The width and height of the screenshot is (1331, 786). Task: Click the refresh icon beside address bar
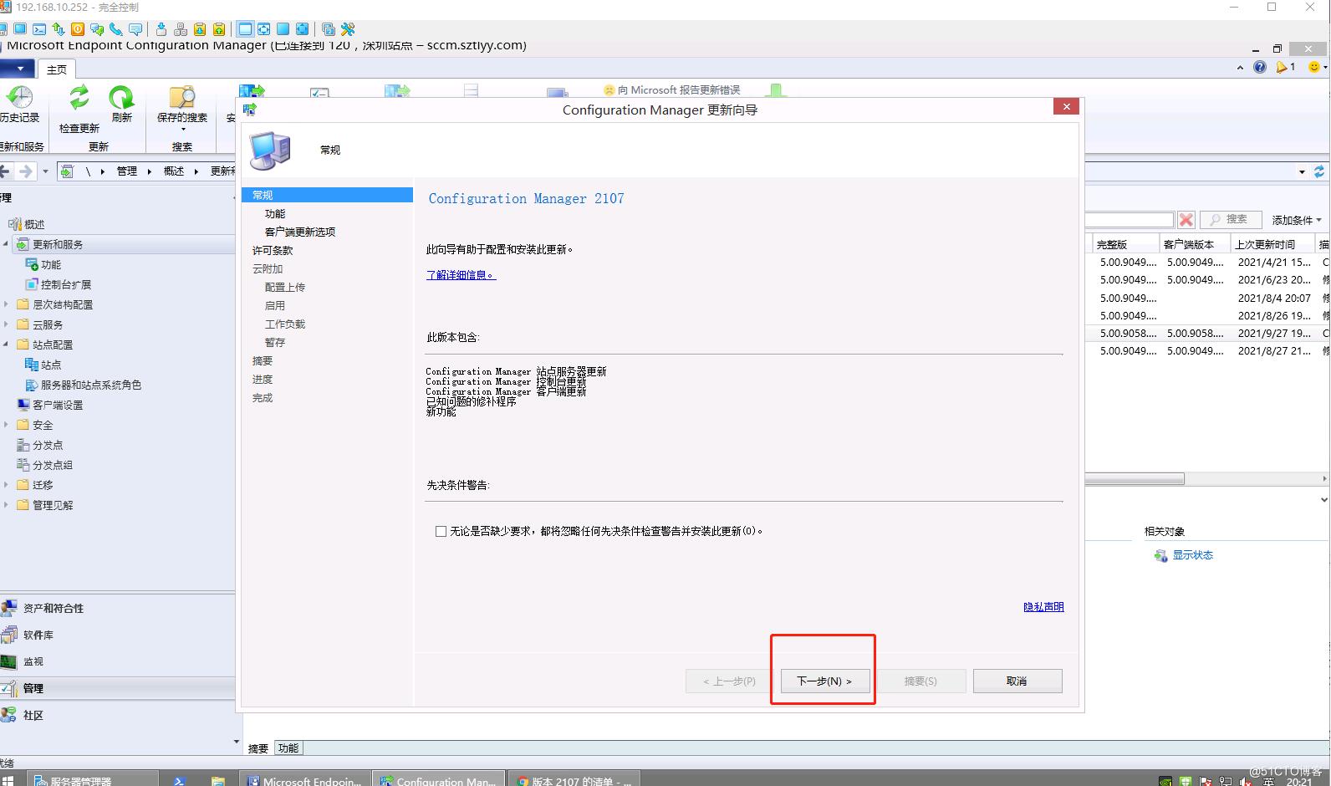[x=1319, y=171]
